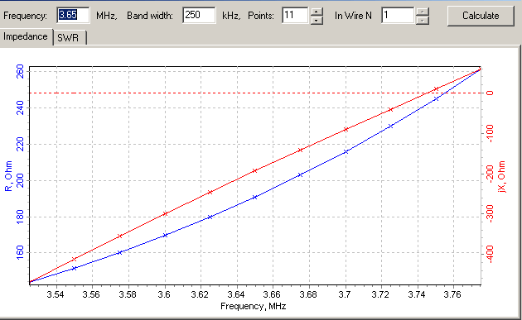The image size is (522, 320).
Task: Click blue R marker at 3.55 MHz
Action: (75, 268)
